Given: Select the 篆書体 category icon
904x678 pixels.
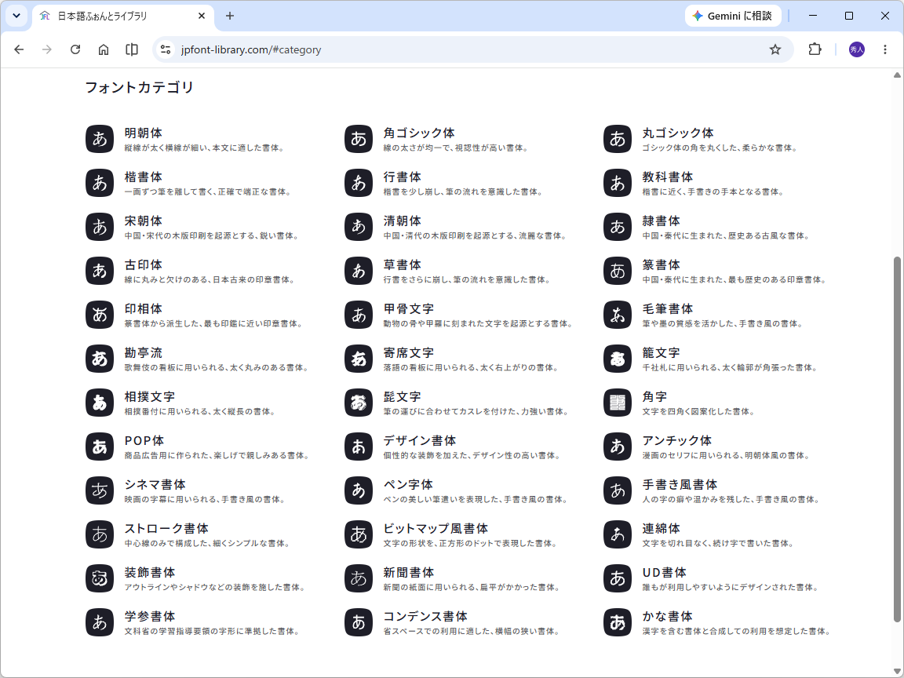Looking at the screenshot, I should [618, 271].
